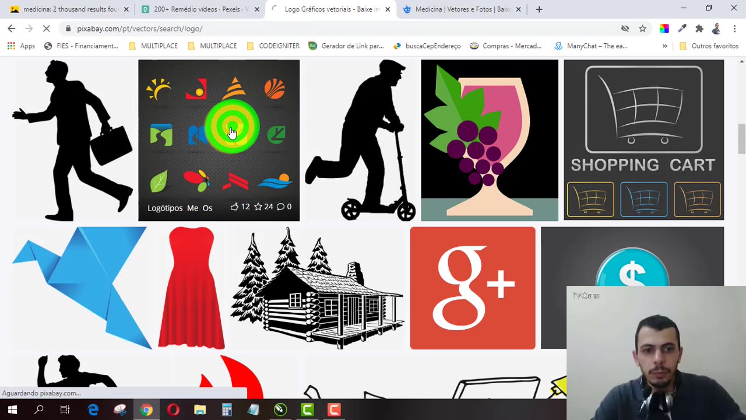Go back to the previous page

pos(11,29)
